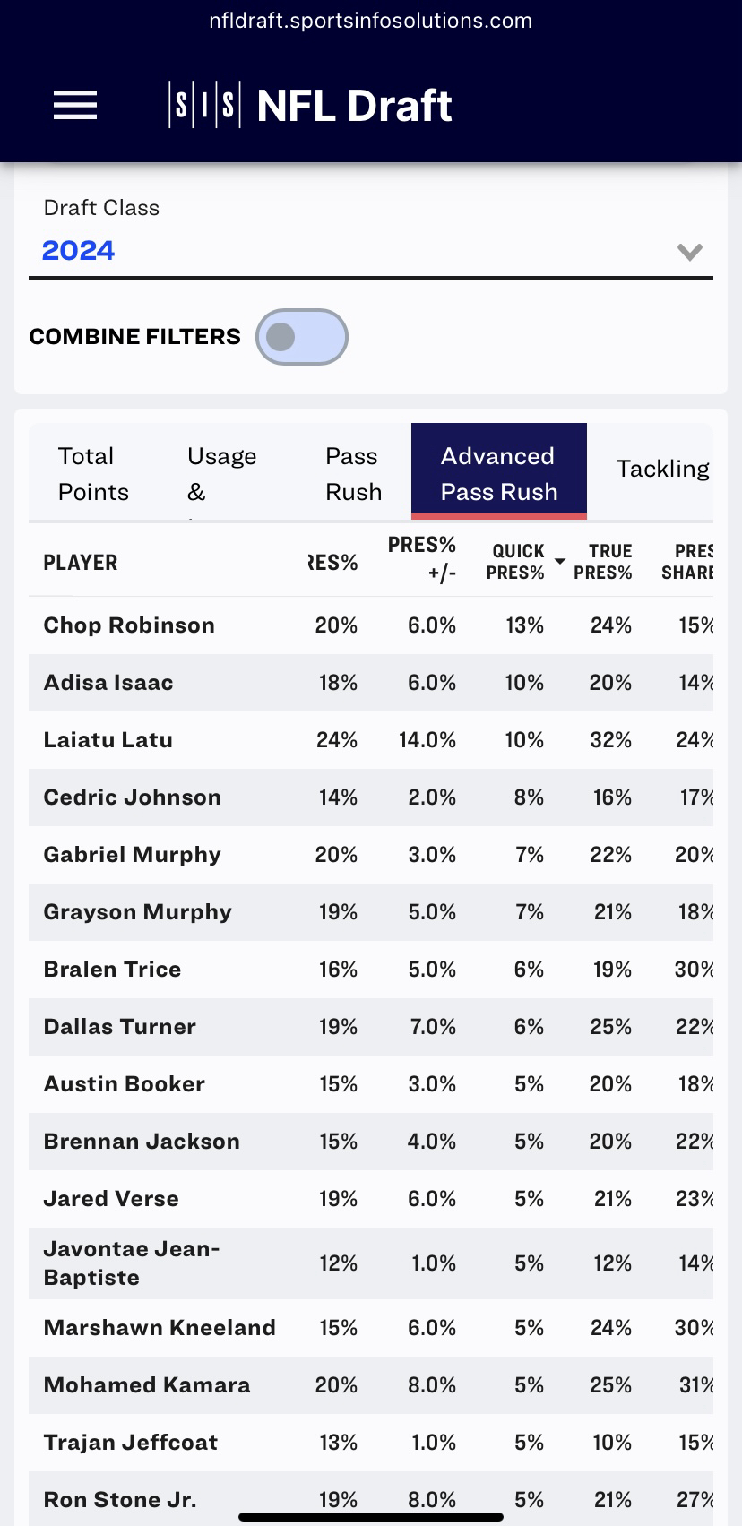Screen dimensions: 742x1526
Task: Open the hamburger navigation menu
Action: [x=75, y=106]
